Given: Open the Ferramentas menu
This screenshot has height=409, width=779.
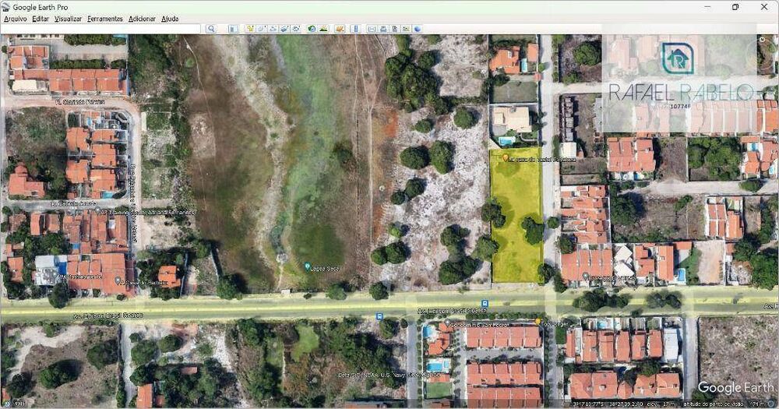Looking at the screenshot, I should click(105, 19).
